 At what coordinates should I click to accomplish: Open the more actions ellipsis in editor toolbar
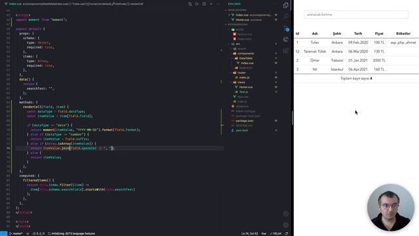218,4
